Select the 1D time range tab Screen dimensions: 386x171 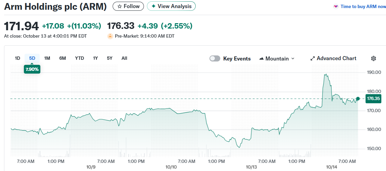click(x=17, y=58)
